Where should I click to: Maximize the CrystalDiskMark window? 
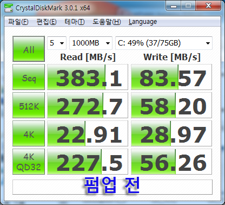188,6
